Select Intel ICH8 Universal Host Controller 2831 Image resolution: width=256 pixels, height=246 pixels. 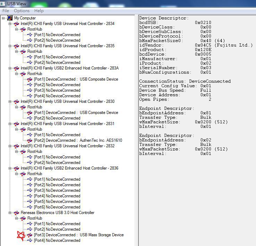tap(68, 124)
